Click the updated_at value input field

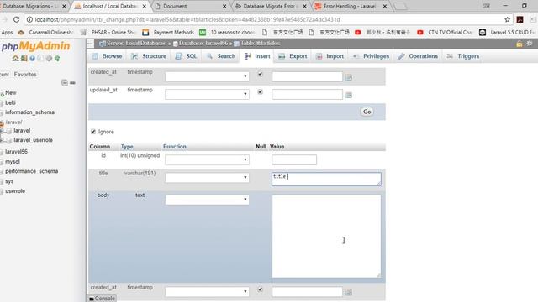pyautogui.click(x=307, y=95)
